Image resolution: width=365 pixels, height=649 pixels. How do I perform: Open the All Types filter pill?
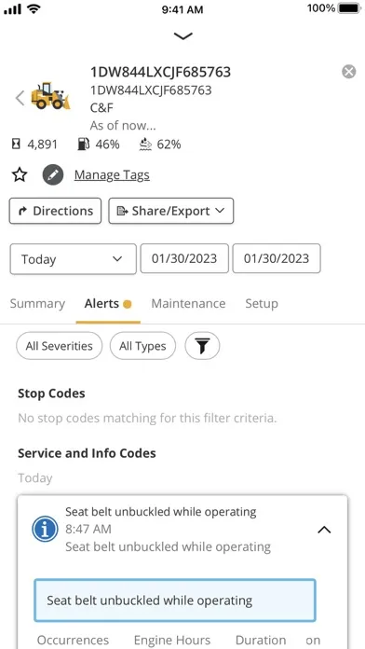point(142,346)
